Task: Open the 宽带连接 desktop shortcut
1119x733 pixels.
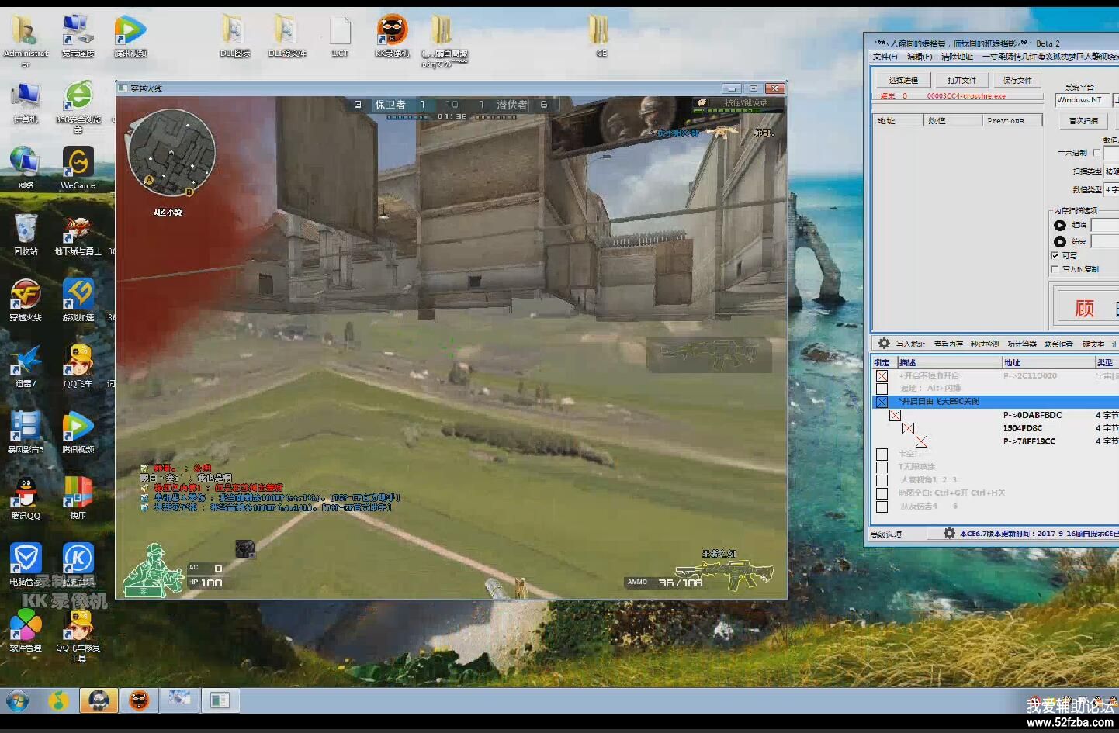Action: pyautogui.click(x=78, y=35)
